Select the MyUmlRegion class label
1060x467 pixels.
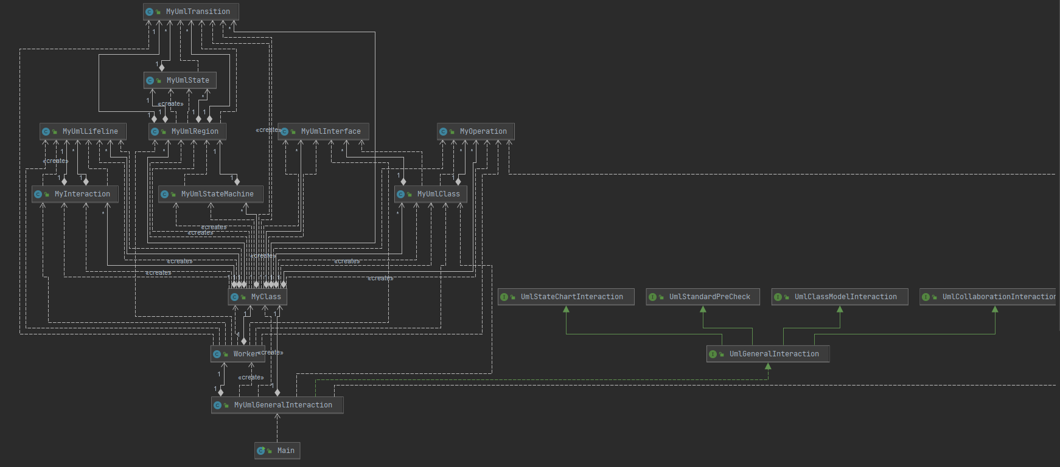195,131
